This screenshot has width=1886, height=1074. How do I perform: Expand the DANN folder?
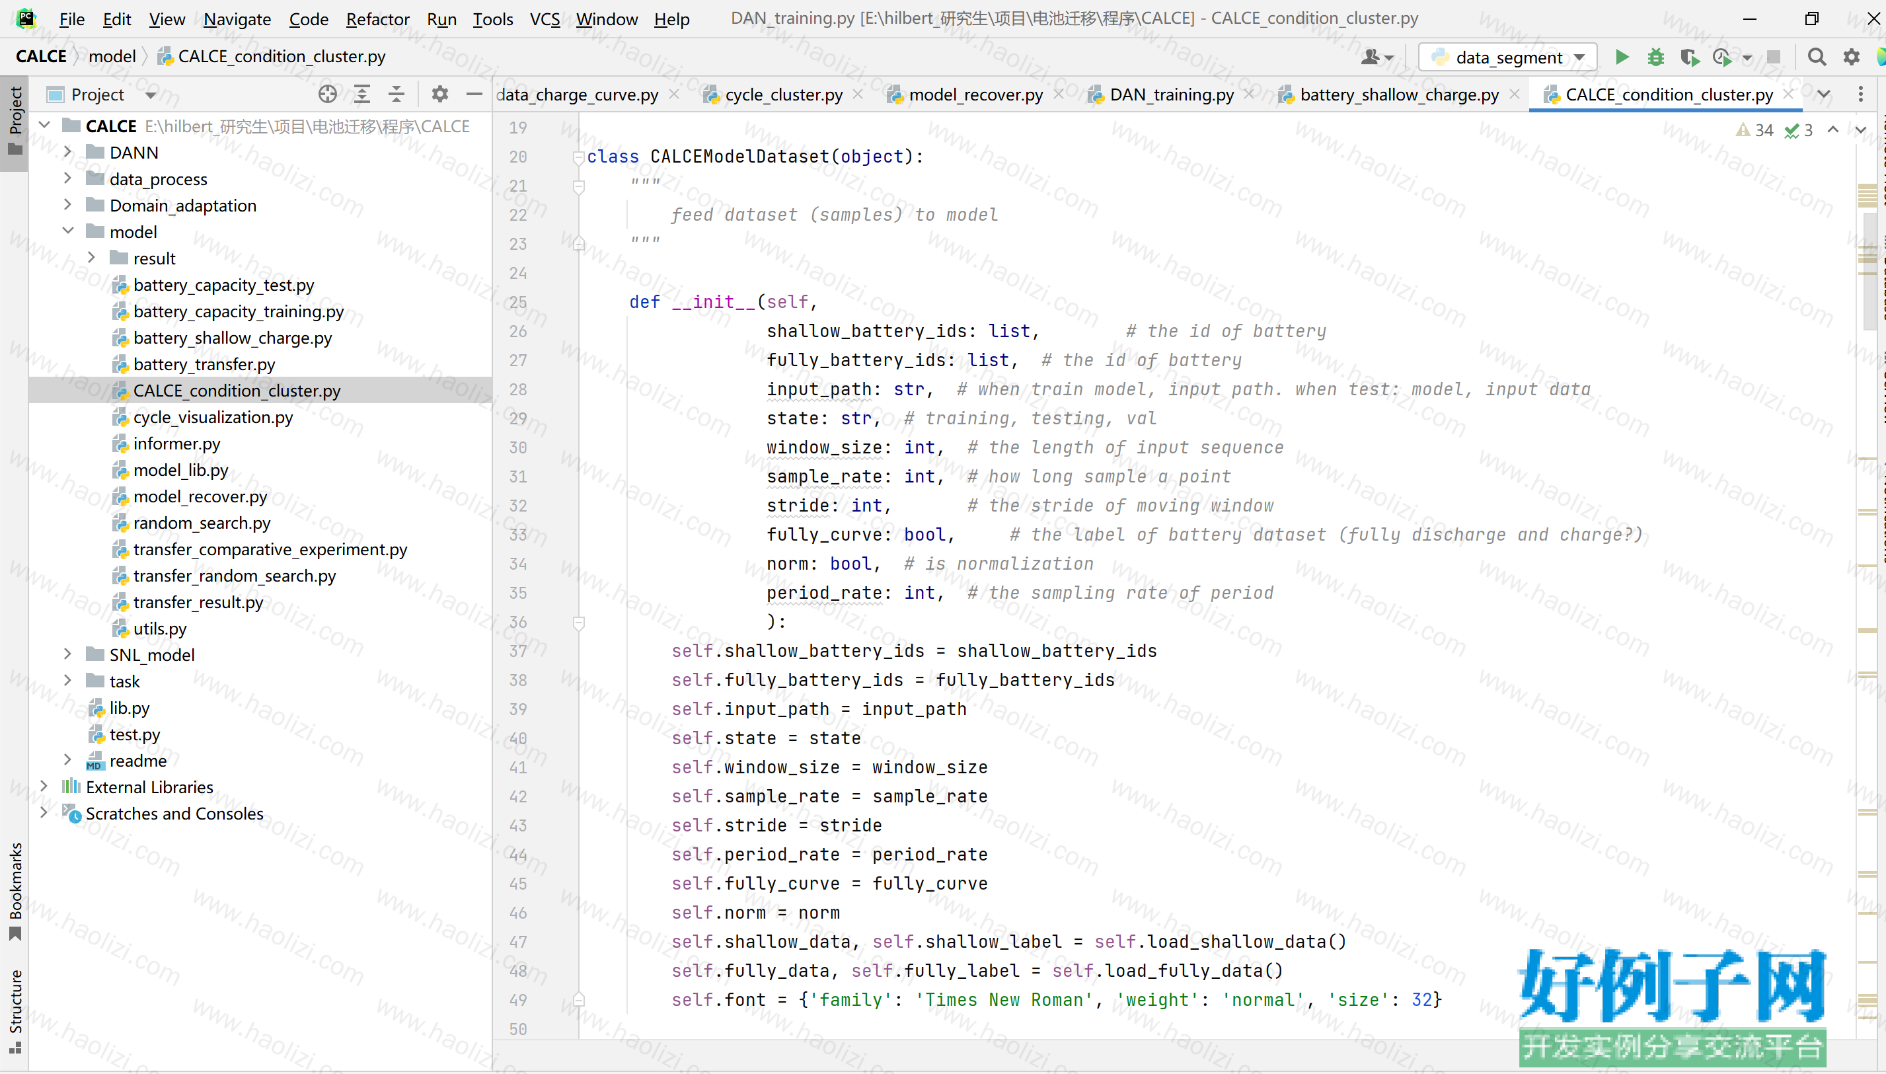[68, 152]
